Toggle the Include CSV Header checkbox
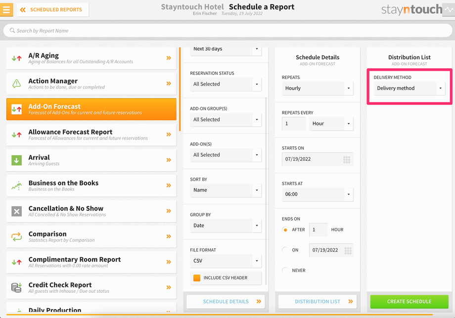 197,278
